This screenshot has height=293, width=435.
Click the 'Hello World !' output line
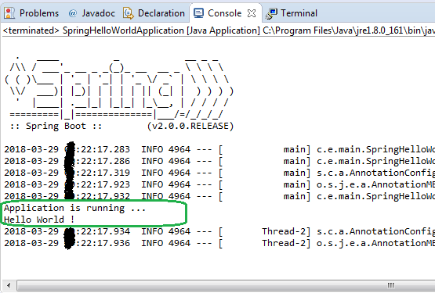point(39,220)
